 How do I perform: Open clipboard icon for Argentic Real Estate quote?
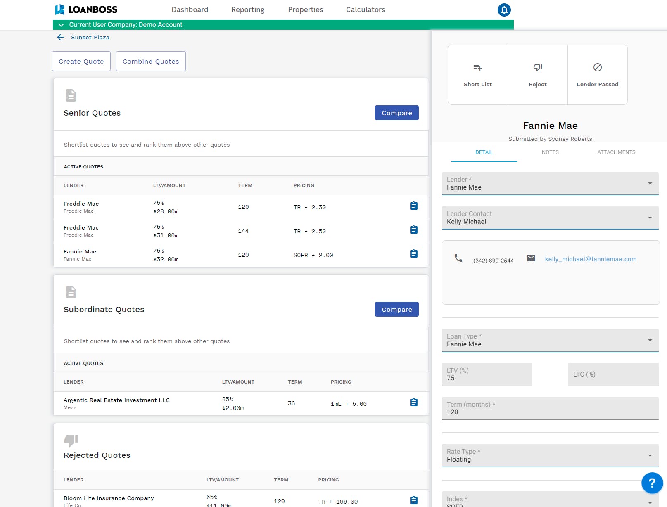tap(414, 402)
